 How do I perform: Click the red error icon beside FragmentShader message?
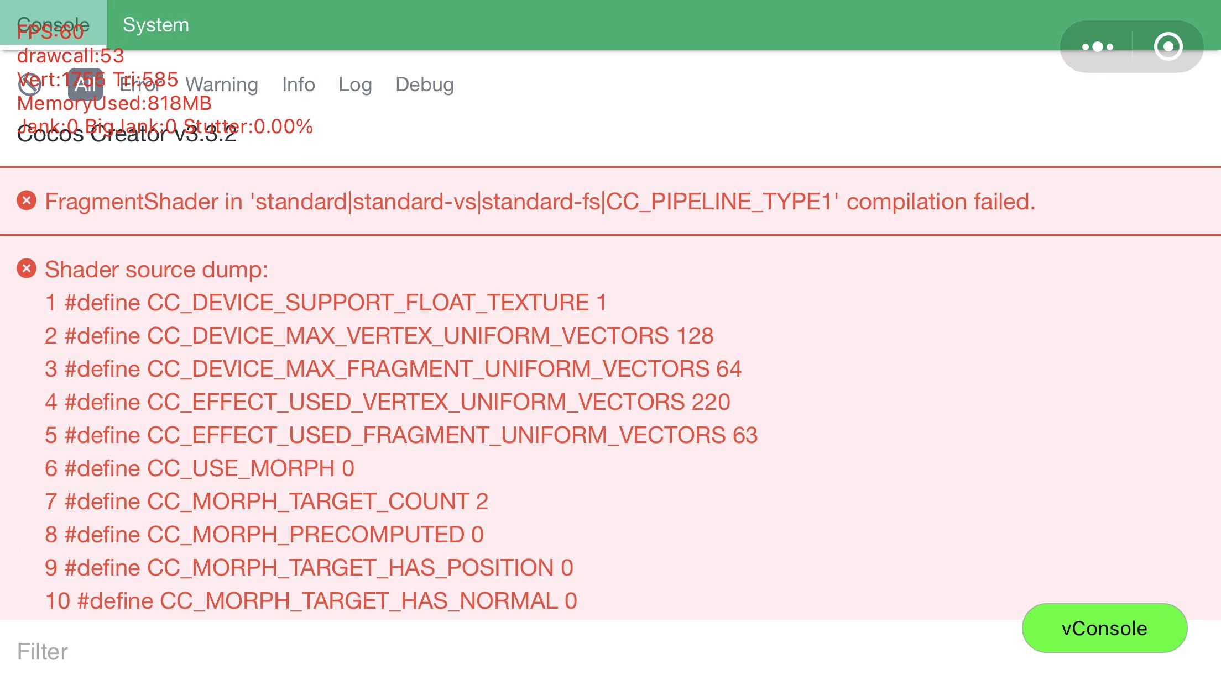pyautogui.click(x=27, y=201)
